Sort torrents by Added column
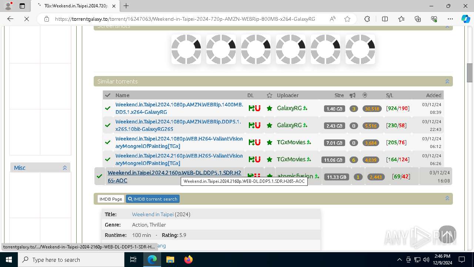This screenshot has height=267, width=474. (x=434, y=95)
